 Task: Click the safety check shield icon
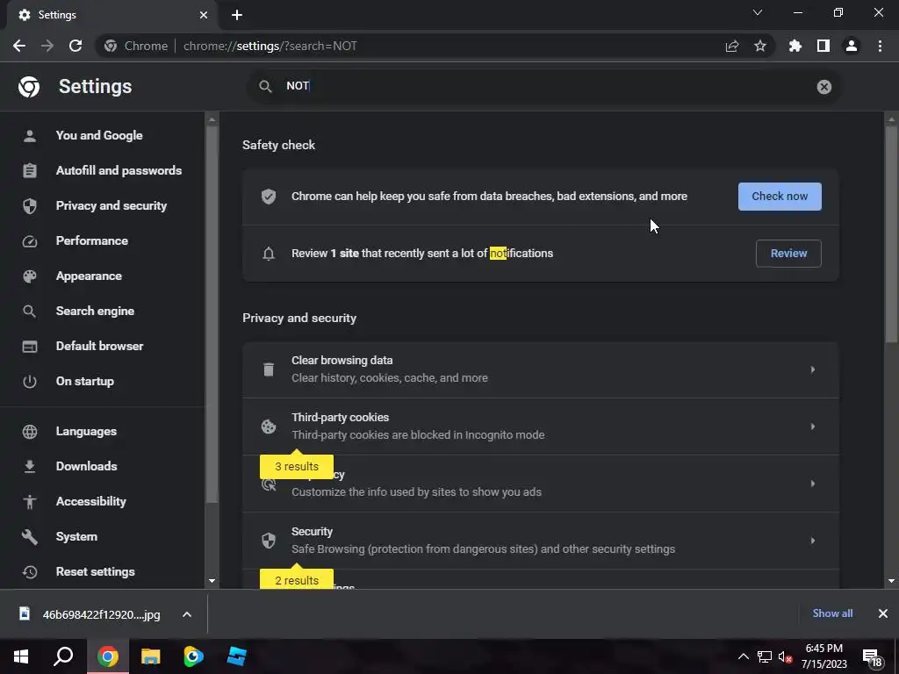(269, 197)
